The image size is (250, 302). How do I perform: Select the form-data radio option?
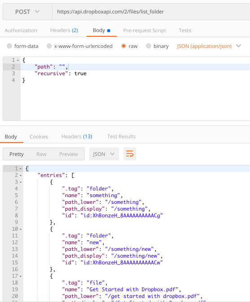pos(9,46)
